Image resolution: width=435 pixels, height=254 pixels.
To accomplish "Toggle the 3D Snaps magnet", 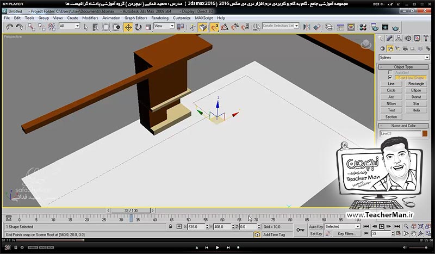I will pyautogui.click(x=214, y=27).
